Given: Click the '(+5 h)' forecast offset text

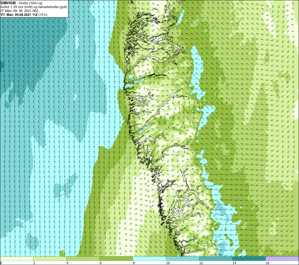Looking at the screenshot, I should 43,15.
